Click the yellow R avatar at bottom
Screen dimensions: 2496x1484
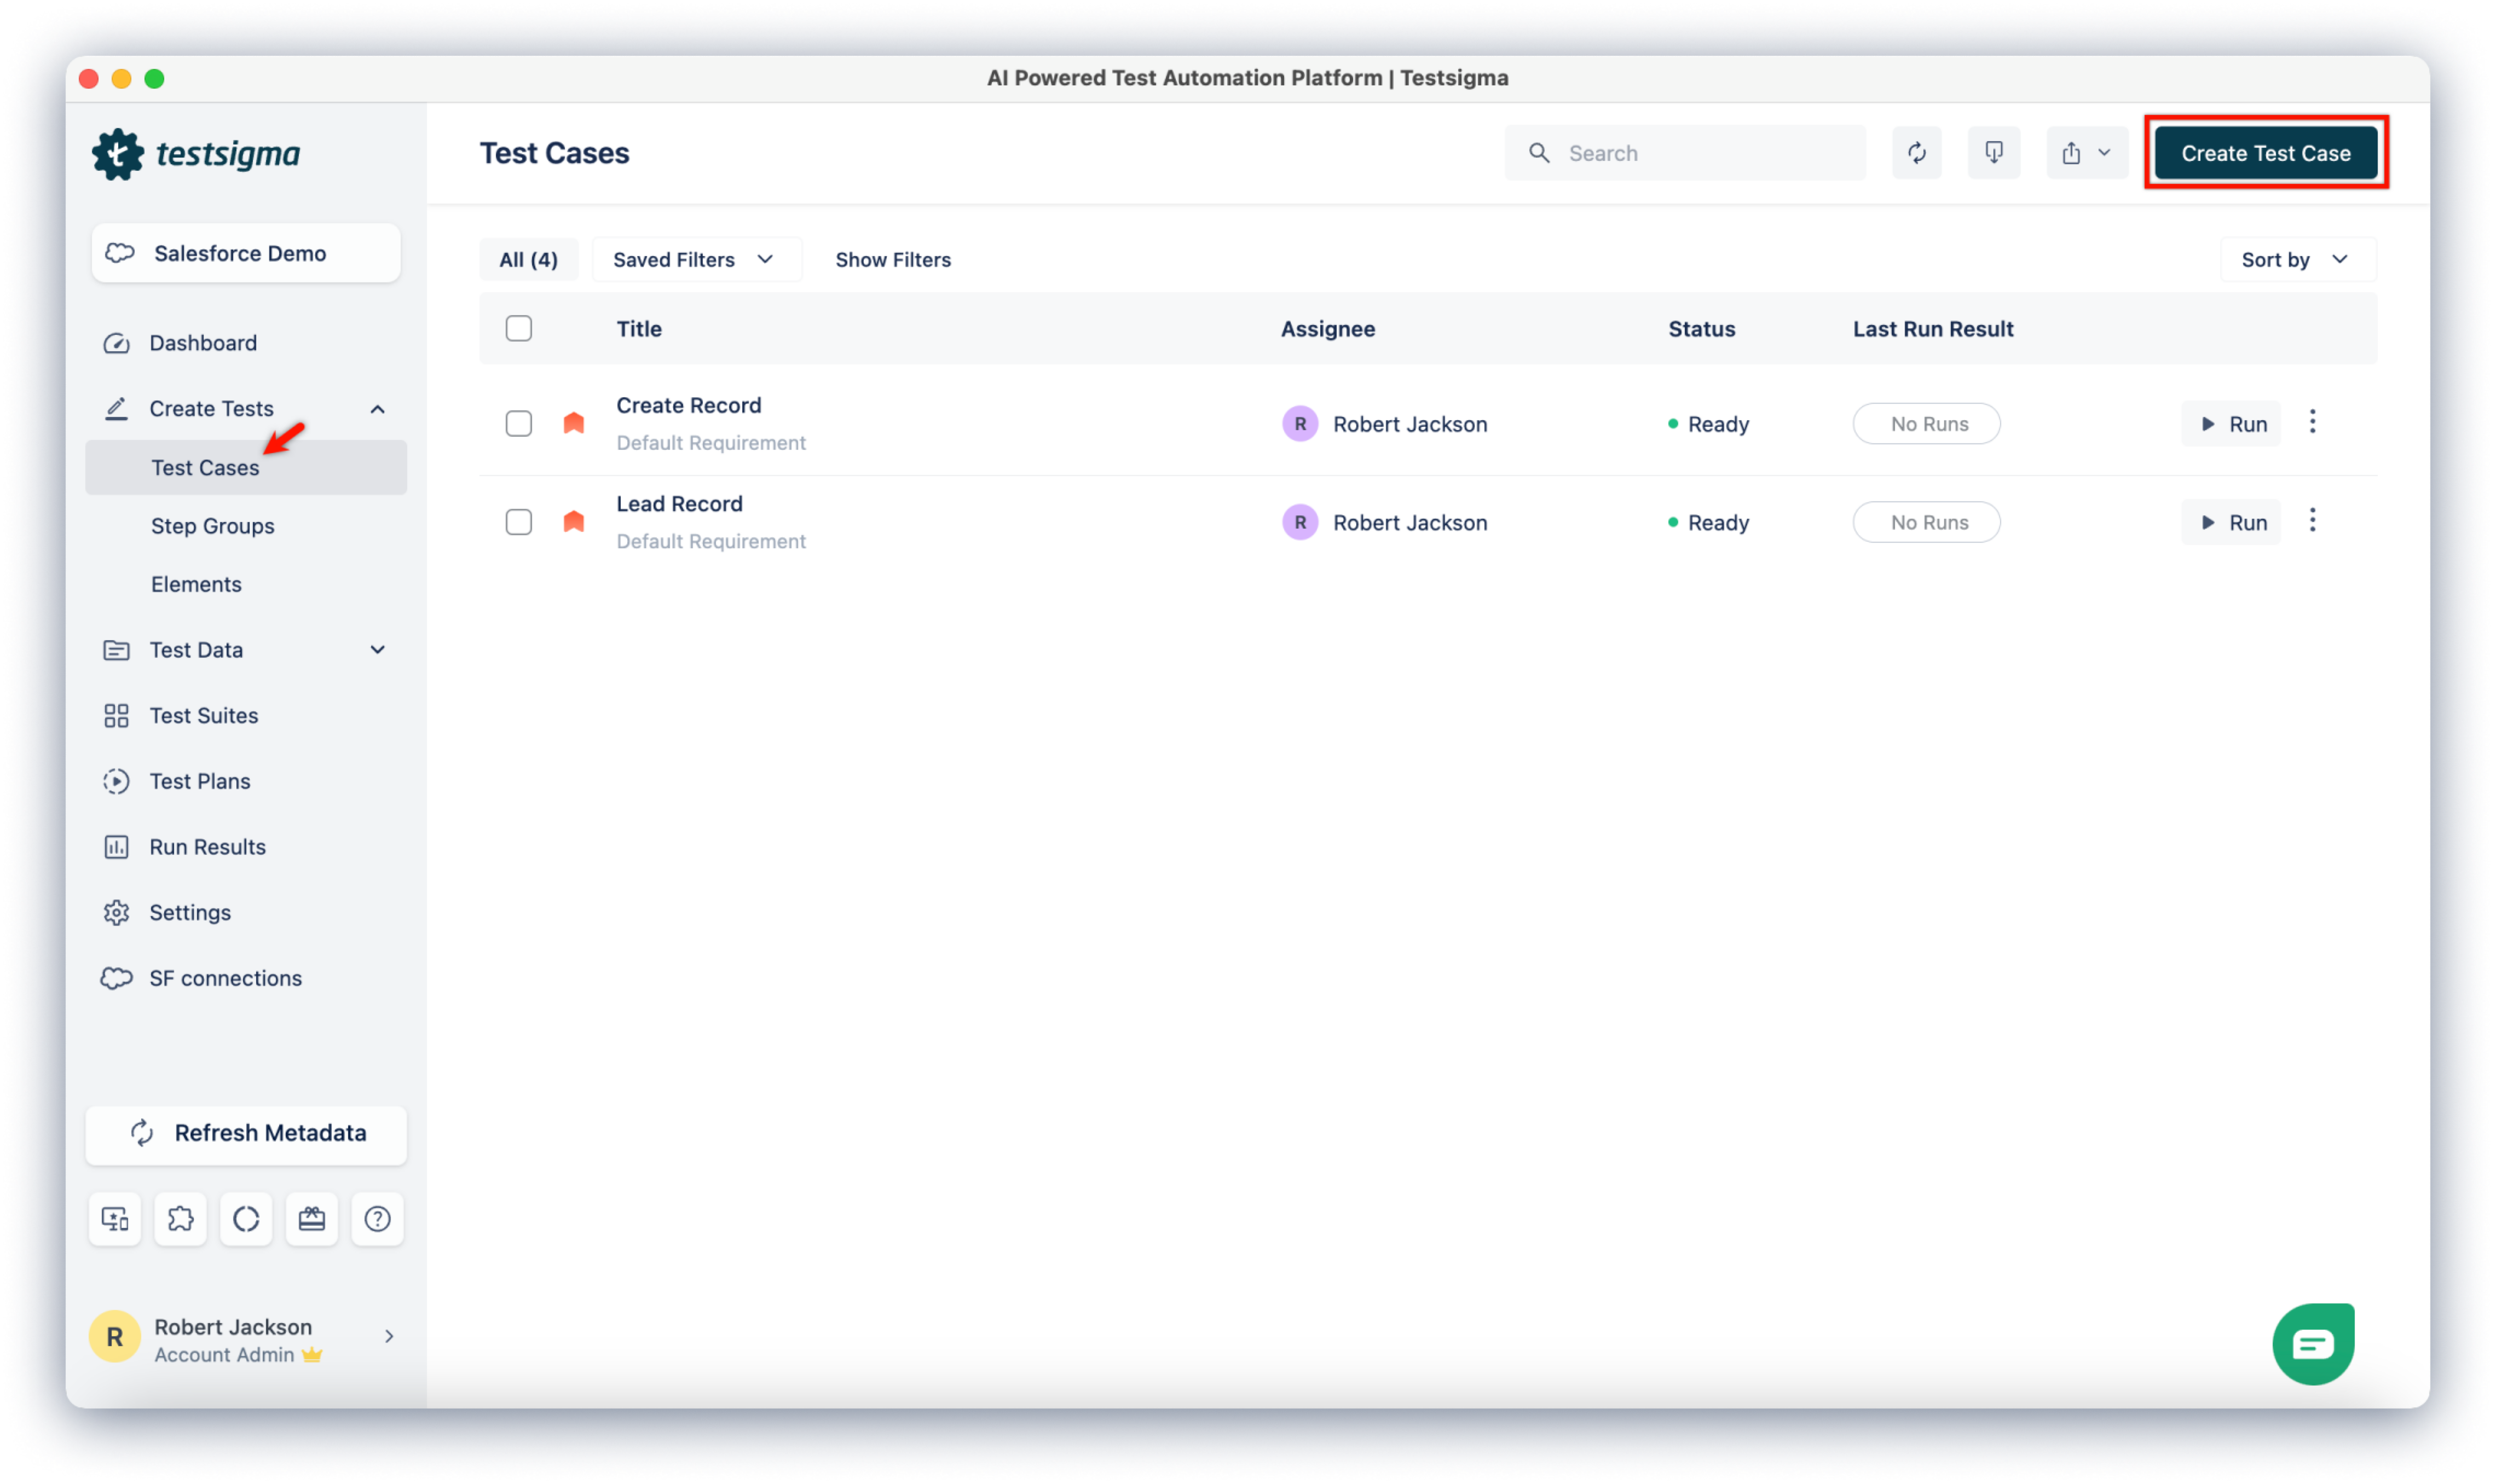[x=115, y=1337]
